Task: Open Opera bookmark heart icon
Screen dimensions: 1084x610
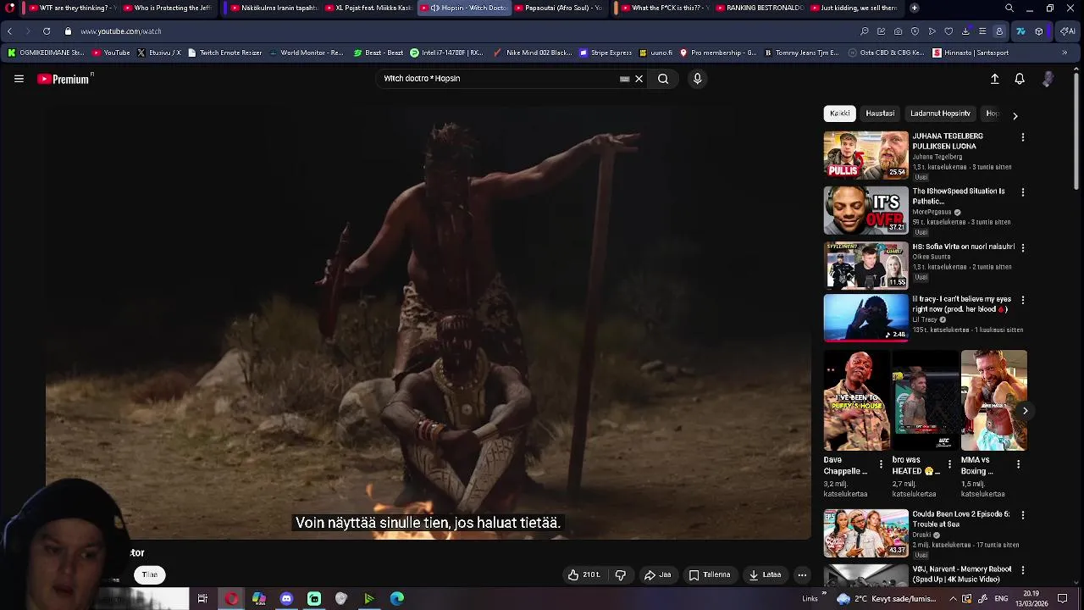Action: [948, 31]
